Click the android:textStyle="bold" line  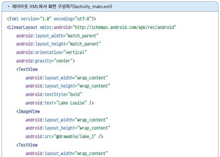(x=54, y=95)
